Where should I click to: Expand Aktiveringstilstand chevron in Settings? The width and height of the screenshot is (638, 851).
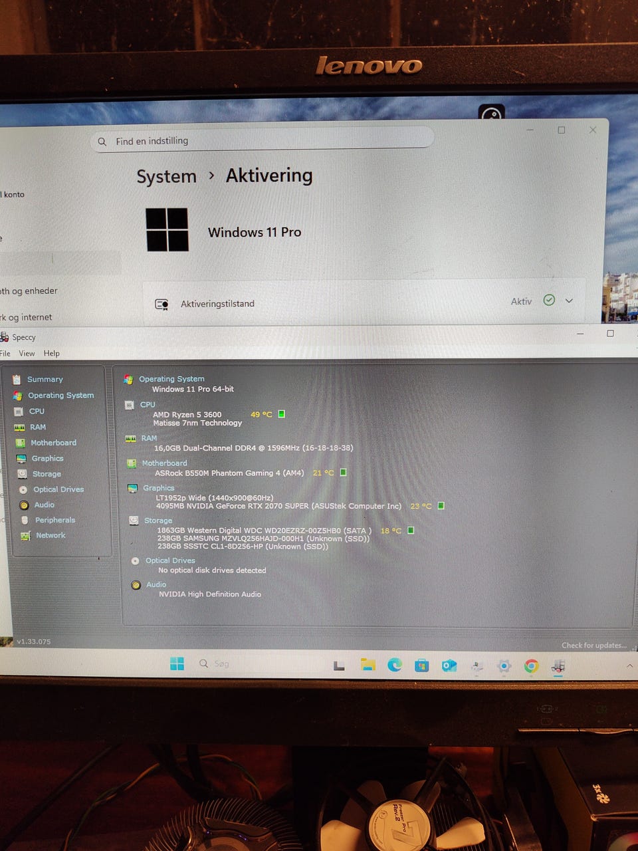569,301
